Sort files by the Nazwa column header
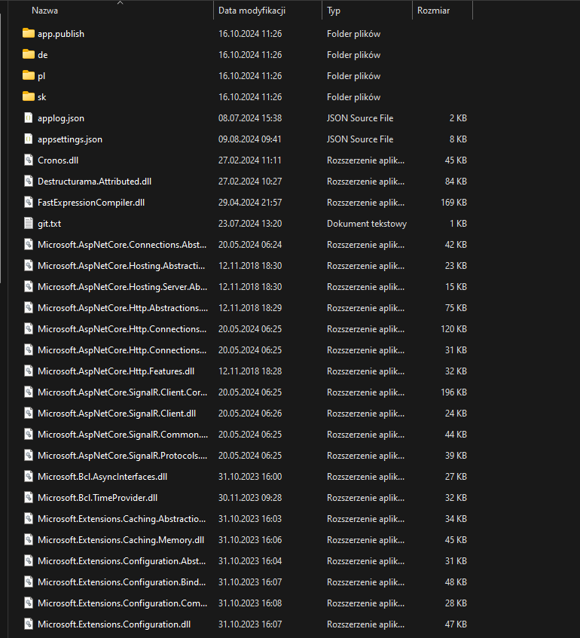Screen dimensions: 580x638 click(44, 11)
